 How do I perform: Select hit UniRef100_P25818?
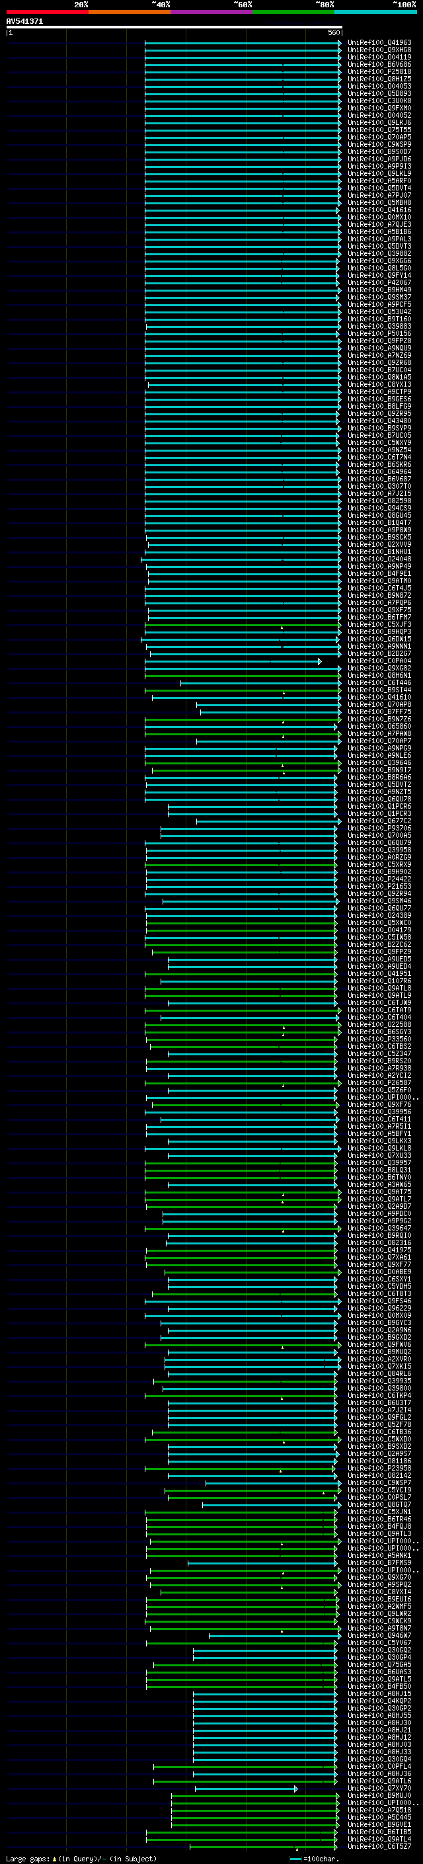(379, 71)
